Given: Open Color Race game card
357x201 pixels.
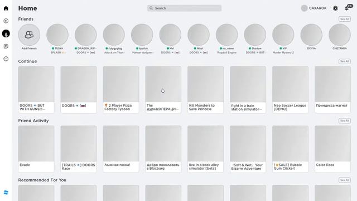Looking at the screenshot, I should click(x=332, y=149).
